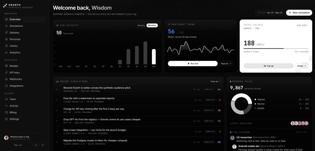The height and width of the screenshot is (151, 315).
Task: Click the Sim Activity waveform icon
Action: coord(58,25)
